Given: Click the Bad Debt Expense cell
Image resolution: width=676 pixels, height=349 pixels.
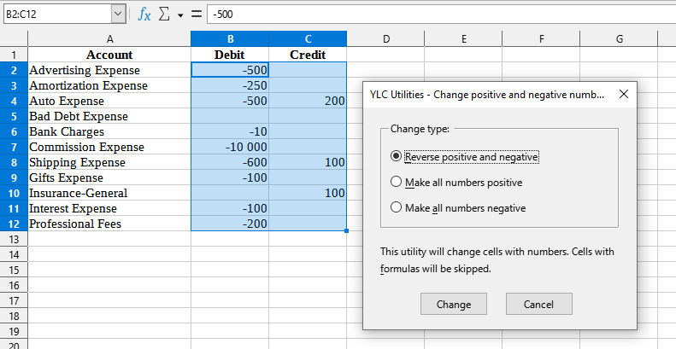Looking at the screenshot, I should point(109,116).
